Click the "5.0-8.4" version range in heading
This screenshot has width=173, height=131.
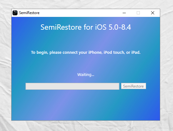[x=120, y=27]
